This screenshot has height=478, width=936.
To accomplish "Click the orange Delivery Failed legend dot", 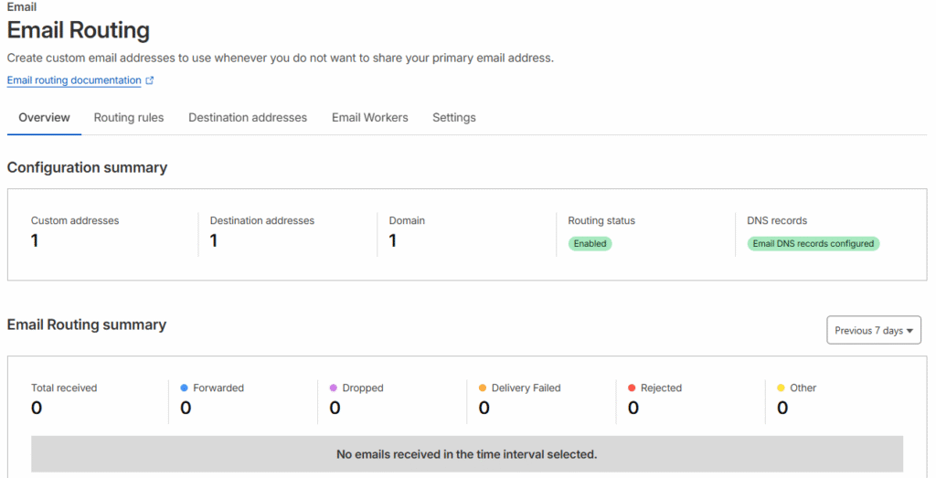I will click(x=483, y=388).
